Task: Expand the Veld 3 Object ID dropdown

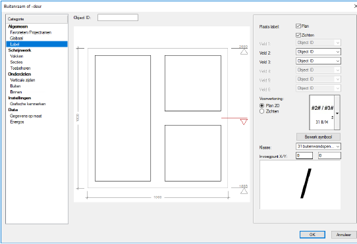Action: tap(318, 61)
